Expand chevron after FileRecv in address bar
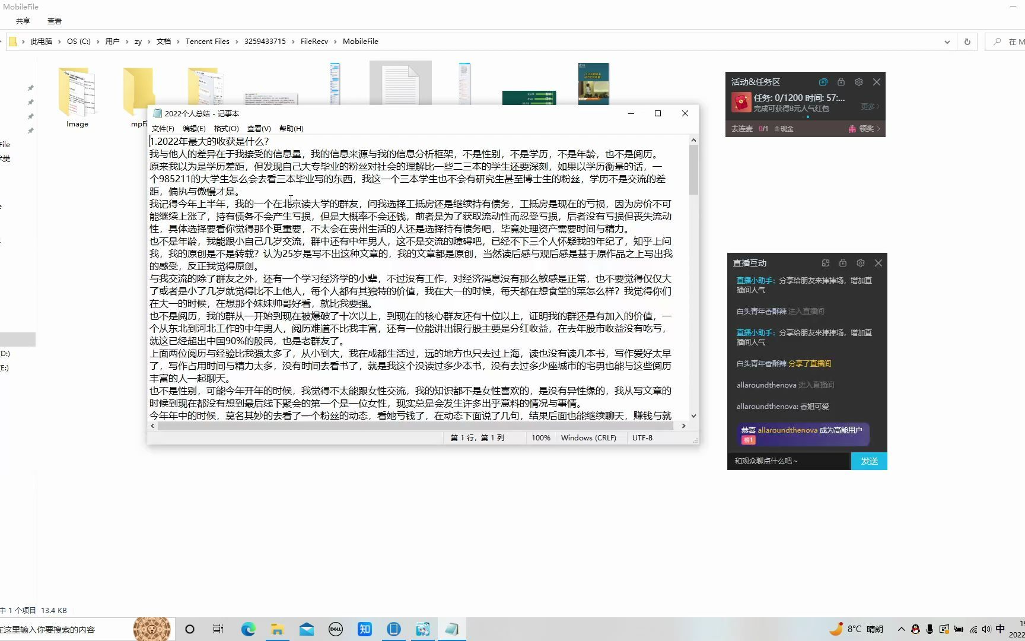 pyautogui.click(x=335, y=42)
